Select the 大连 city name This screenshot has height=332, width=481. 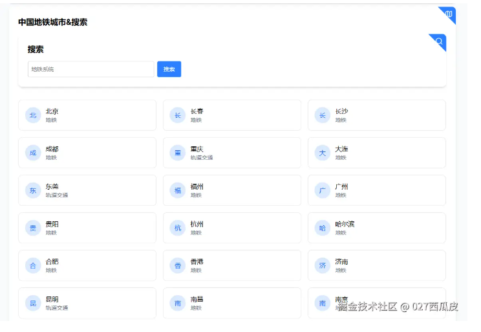(x=341, y=149)
